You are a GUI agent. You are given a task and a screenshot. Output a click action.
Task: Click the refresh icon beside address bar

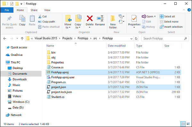(x=136, y=39)
